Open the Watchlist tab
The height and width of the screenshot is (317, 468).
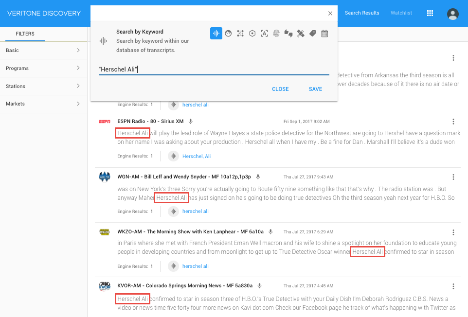click(x=401, y=13)
